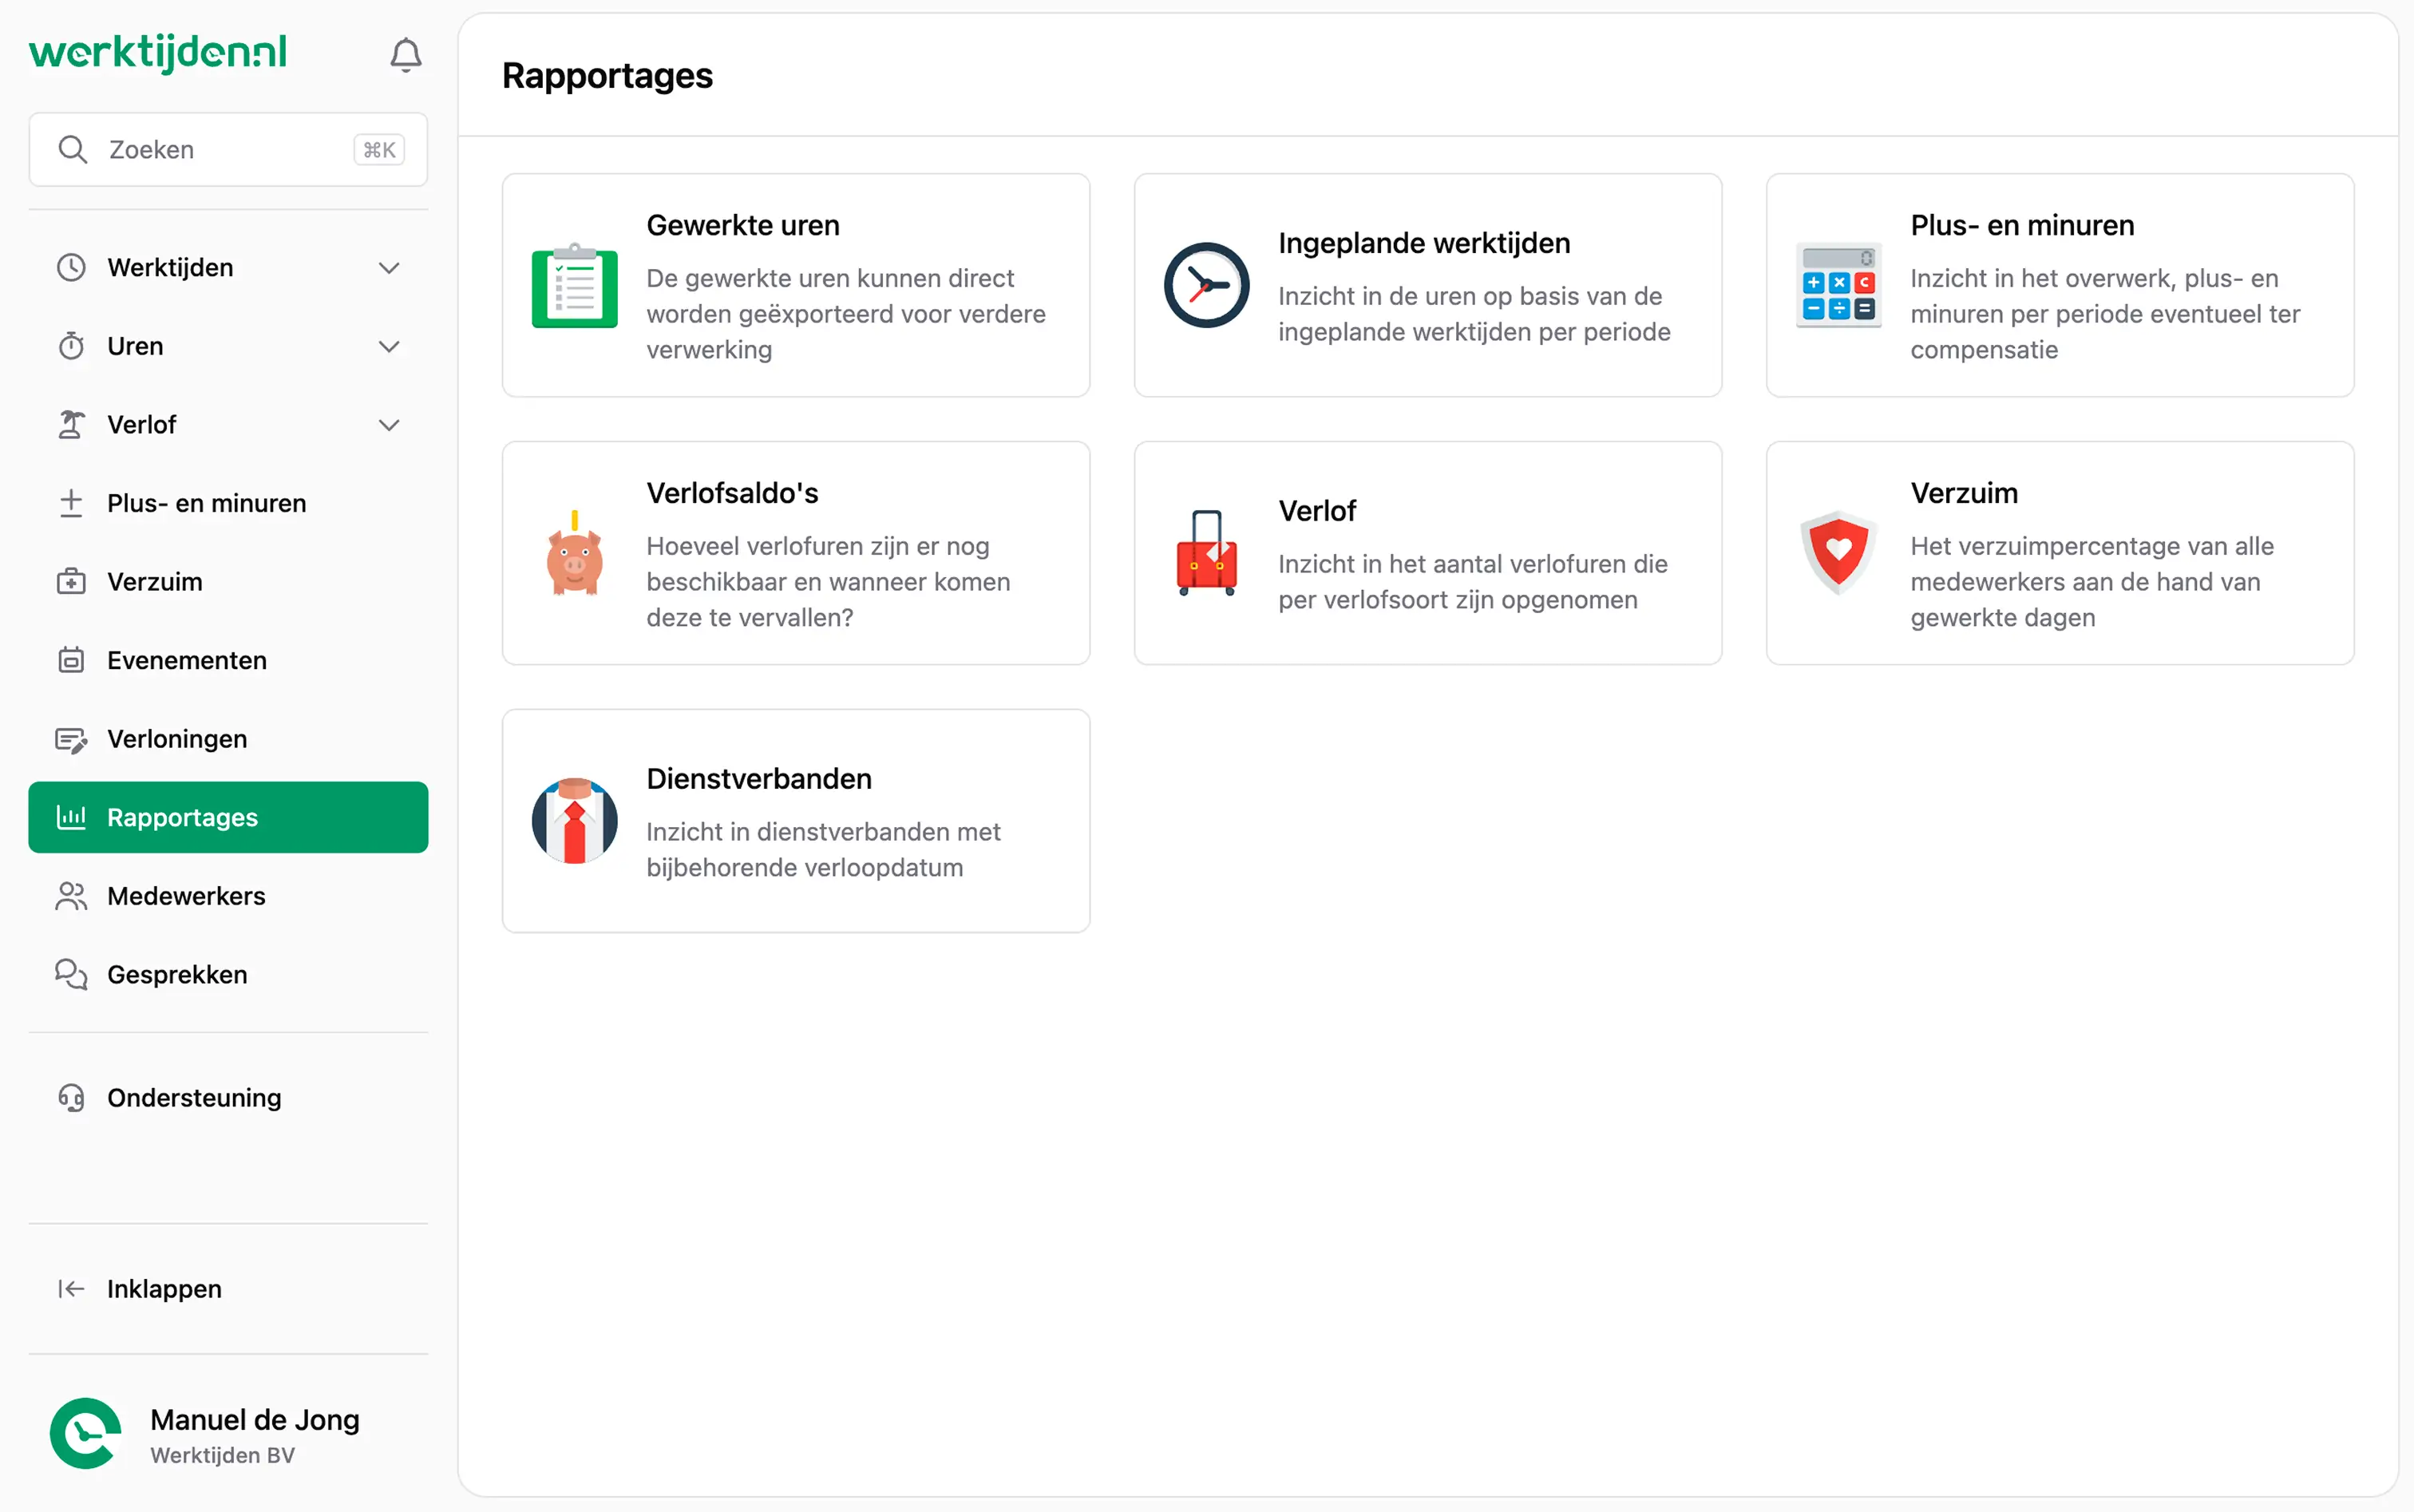Viewport: 2414px width, 1512px height.
Task: Click the Medewerkers people icon
Action: pos(71,896)
